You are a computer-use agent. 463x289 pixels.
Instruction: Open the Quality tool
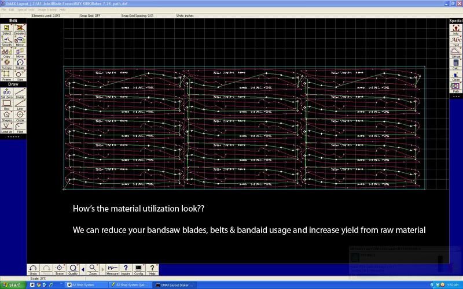[73, 269]
